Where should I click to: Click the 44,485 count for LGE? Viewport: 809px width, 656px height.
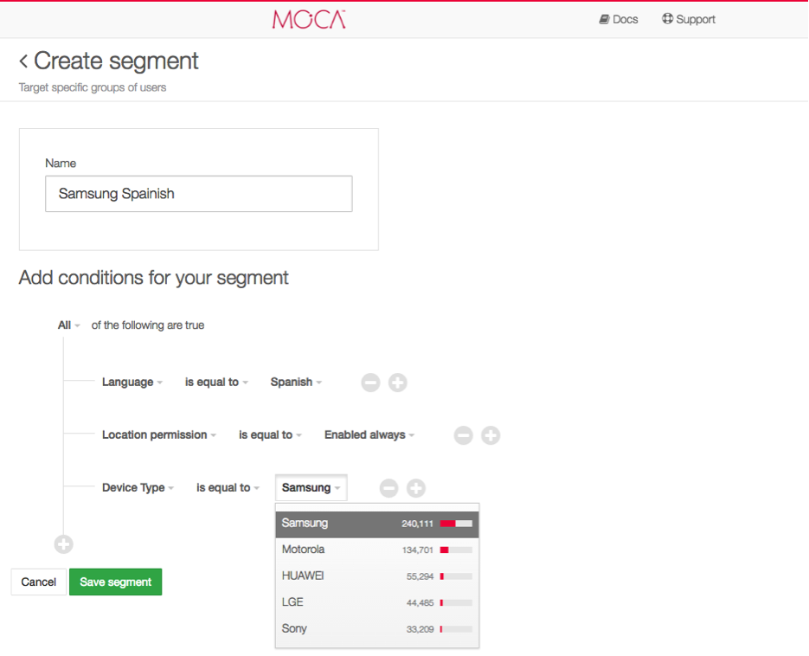click(420, 603)
